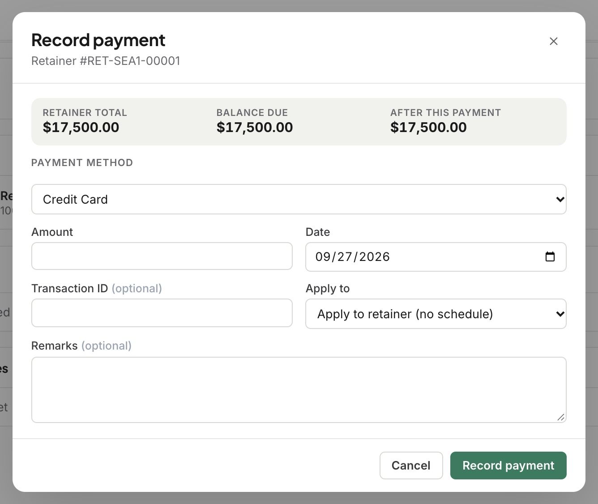This screenshot has width=598, height=504.
Task: Click the After This Payment amount
Action: click(428, 127)
